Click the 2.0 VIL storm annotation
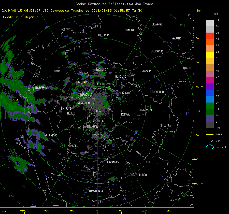 point(15,100)
